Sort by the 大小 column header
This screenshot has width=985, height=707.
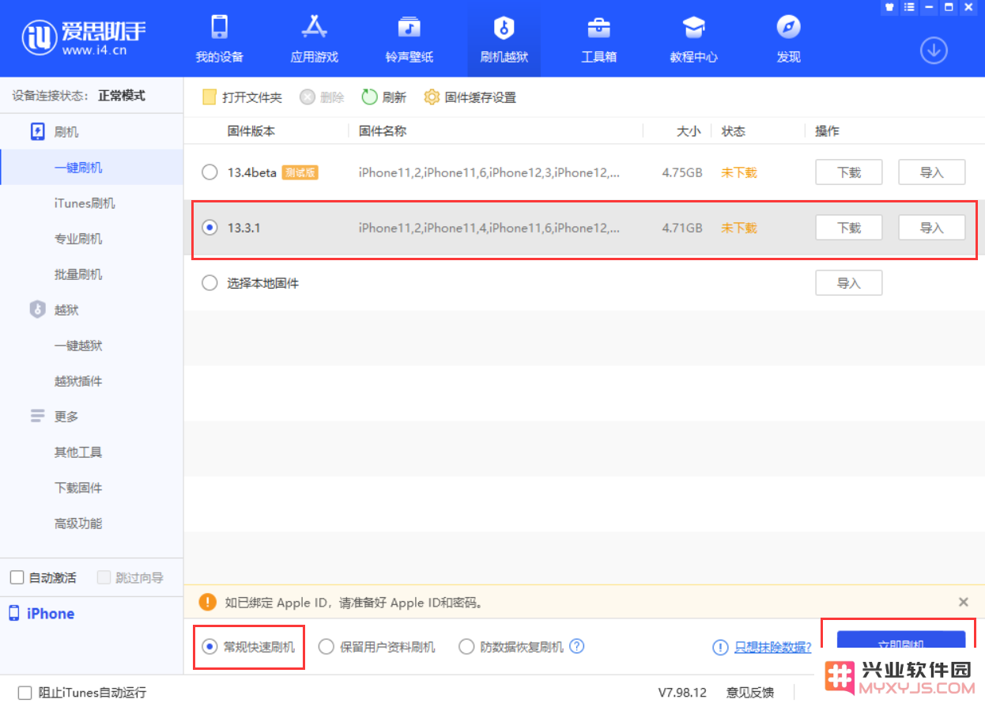(689, 131)
